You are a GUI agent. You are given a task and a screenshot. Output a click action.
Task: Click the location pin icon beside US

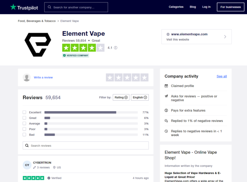coord(54,168)
